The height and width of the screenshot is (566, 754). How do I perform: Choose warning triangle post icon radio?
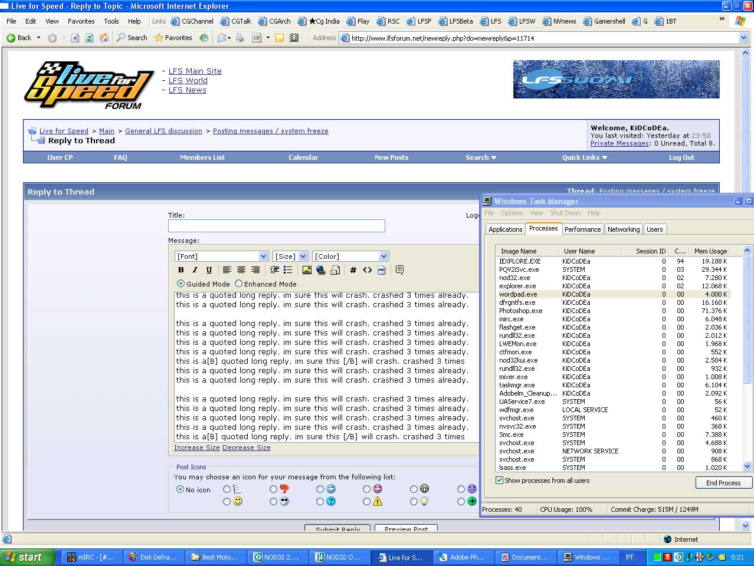click(366, 502)
